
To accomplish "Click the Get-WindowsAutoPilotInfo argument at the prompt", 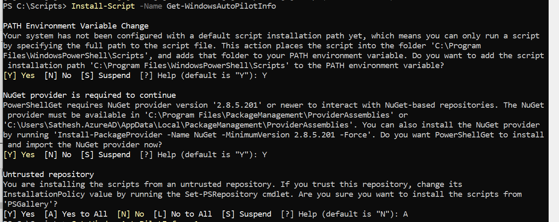I will click(x=221, y=6).
